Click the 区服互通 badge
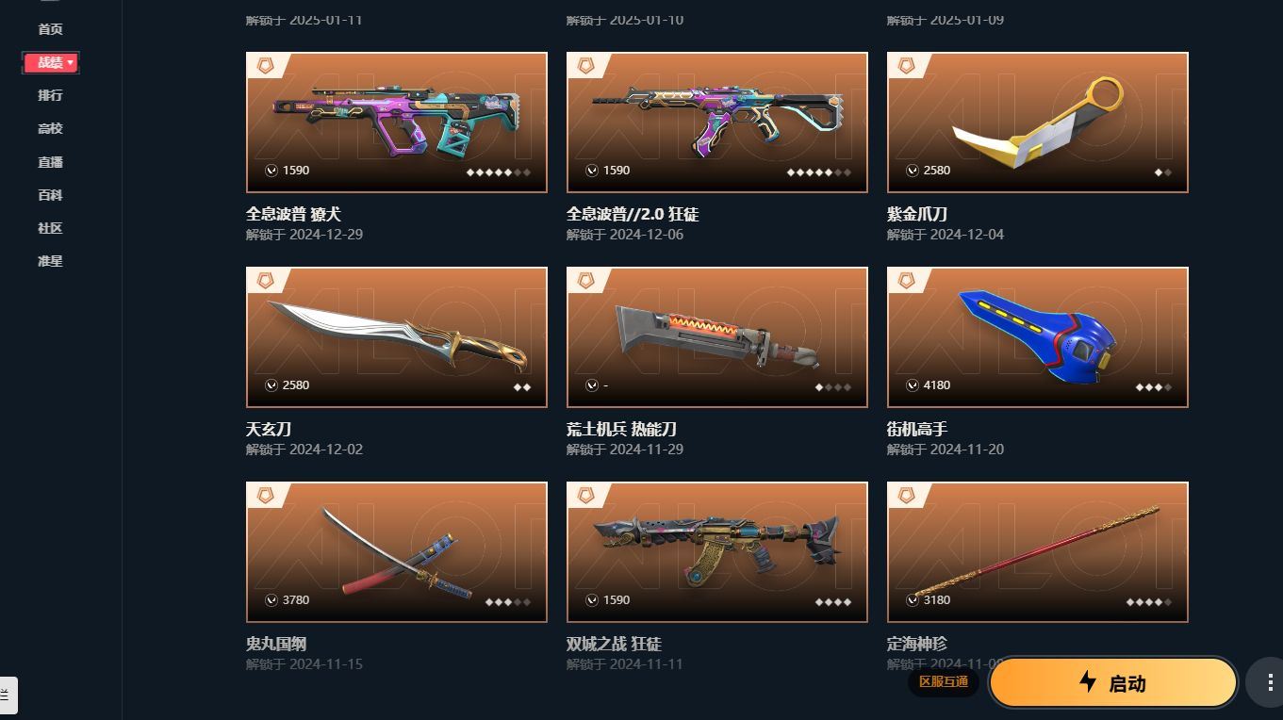Image resolution: width=1283 pixels, height=720 pixels. click(944, 681)
